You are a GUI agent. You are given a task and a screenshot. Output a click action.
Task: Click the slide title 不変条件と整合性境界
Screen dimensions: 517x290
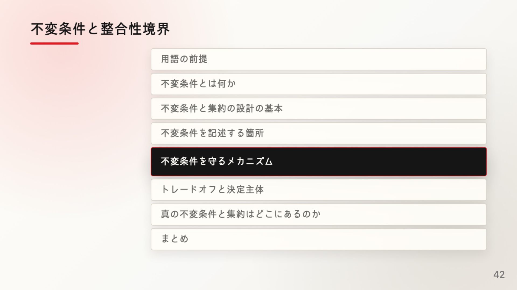pyautogui.click(x=100, y=29)
